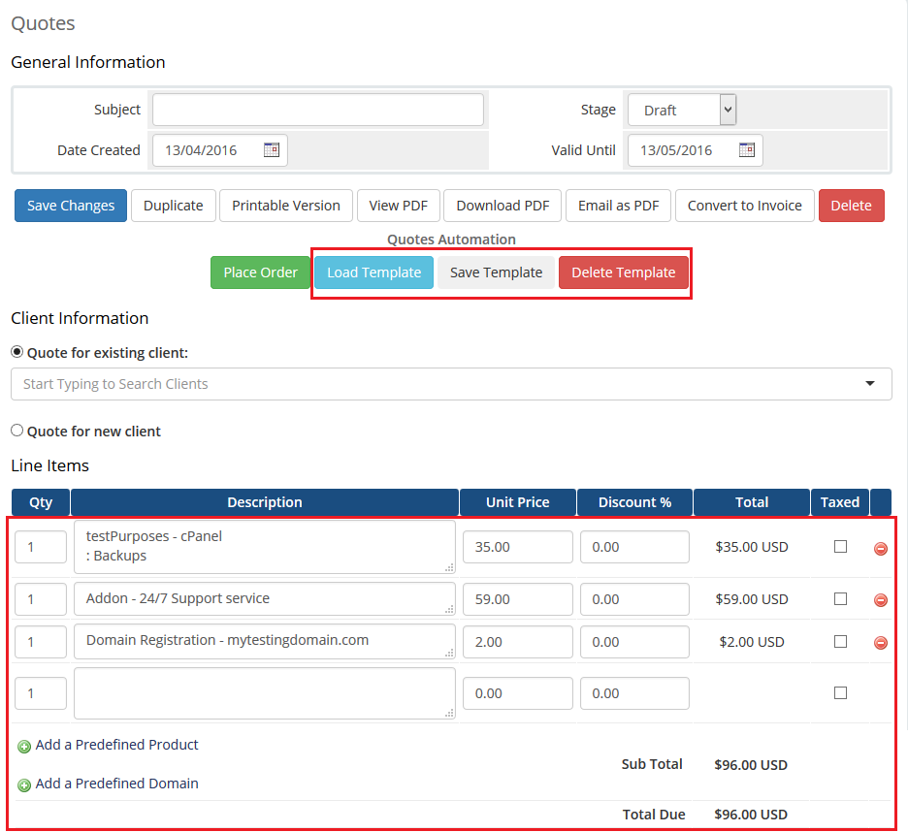This screenshot has height=832, width=908.
Task: Select Quote for existing client option
Action: (x=17, y=352)
